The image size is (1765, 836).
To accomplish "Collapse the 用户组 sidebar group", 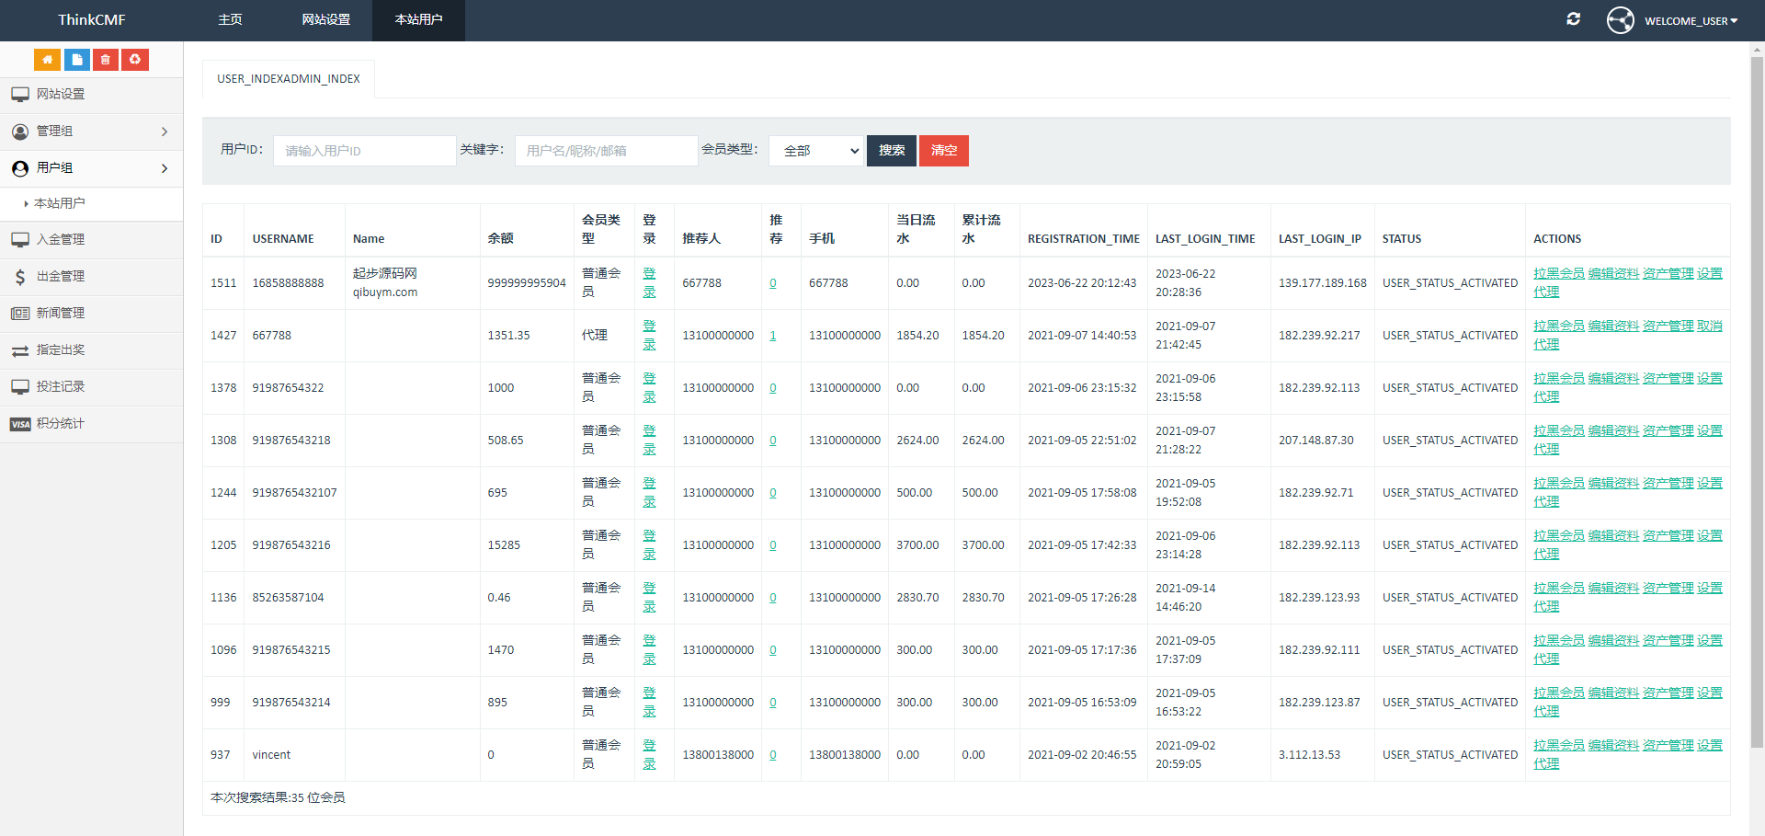I will click(91, 168).
